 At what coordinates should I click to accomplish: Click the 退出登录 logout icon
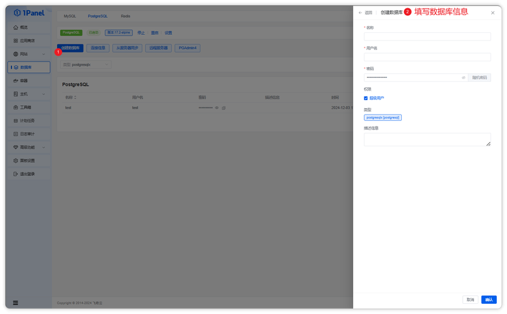15,174
